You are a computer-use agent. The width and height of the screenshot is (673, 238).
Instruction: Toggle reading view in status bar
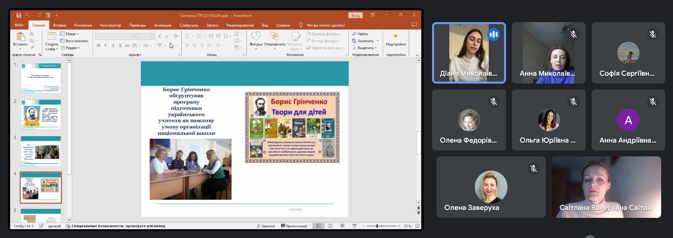[x=342, y=226]
